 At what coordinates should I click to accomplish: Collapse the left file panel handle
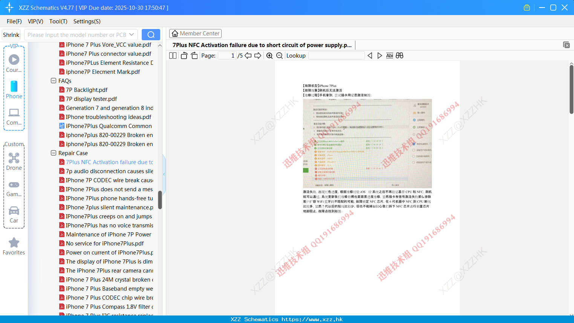(164, 174)
